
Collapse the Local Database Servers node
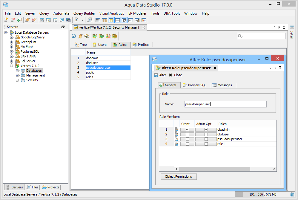click(6, 32)
